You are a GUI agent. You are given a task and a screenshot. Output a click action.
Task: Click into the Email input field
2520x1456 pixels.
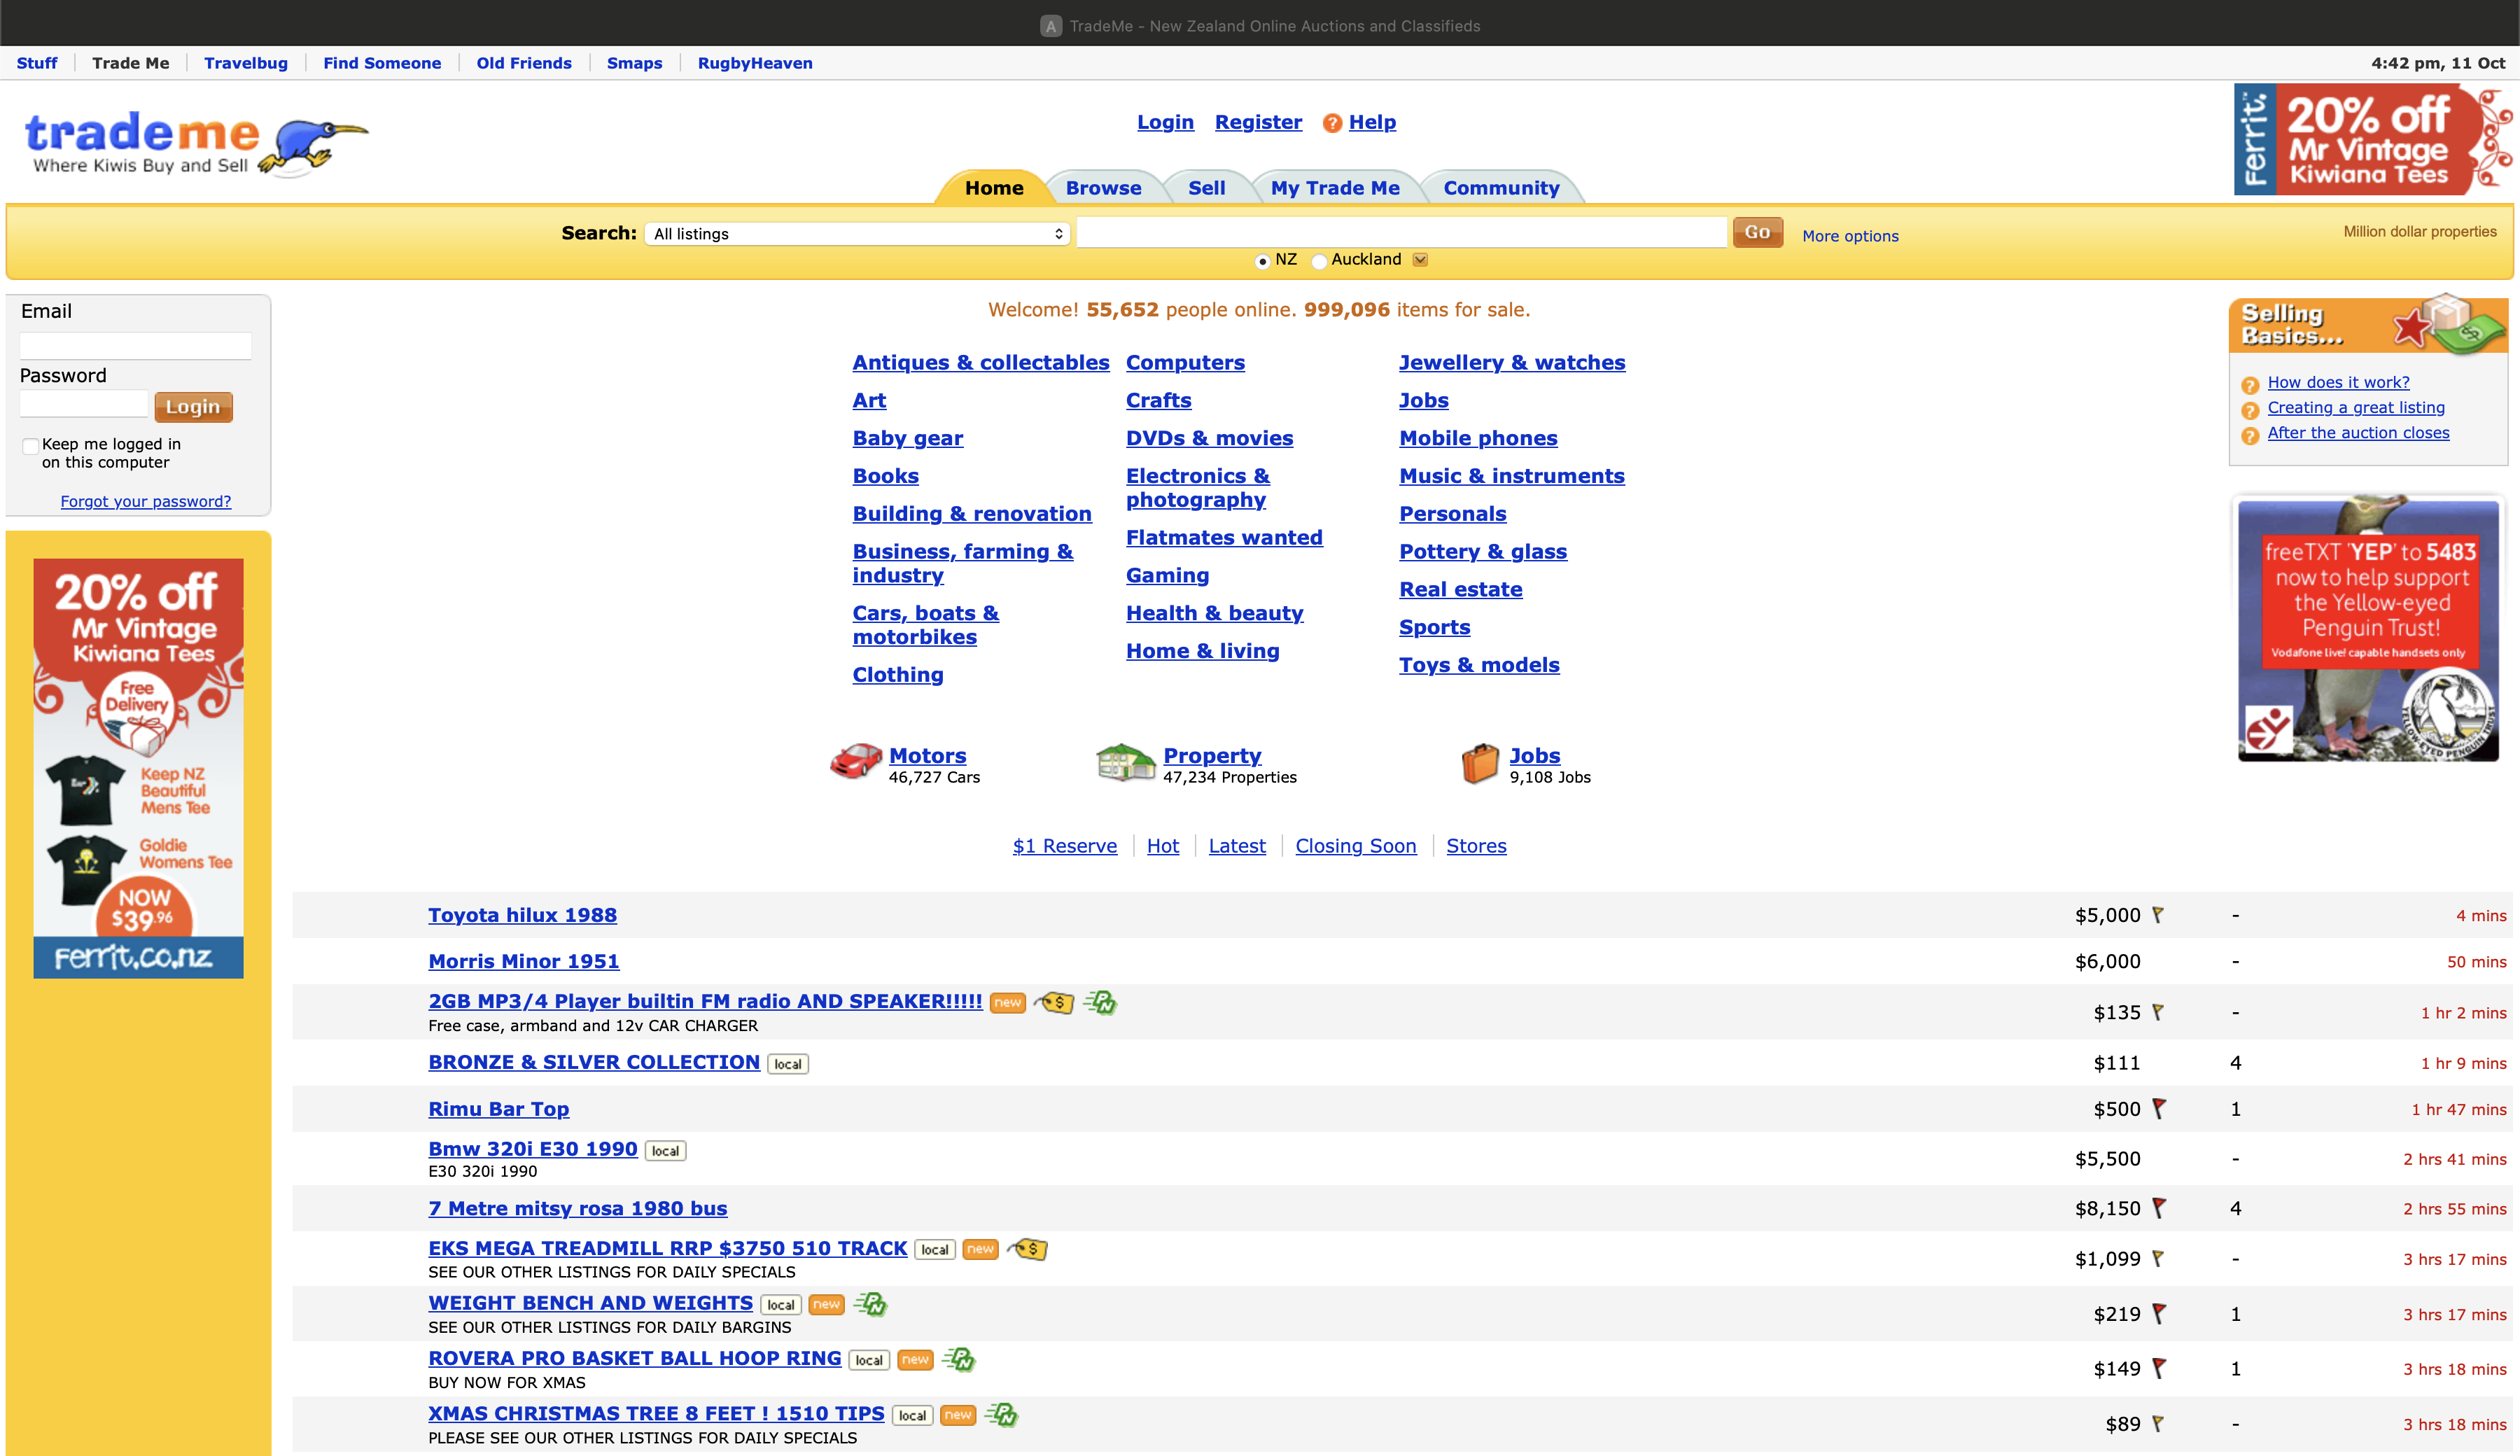136,346
